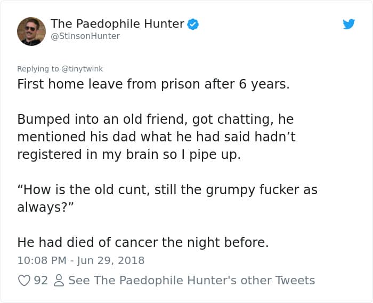See The Paedophile Hunter's other Tweets
This screenshot has height=303, width=373.
pos(192,280)
